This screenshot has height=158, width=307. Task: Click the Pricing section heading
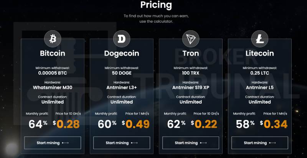pos(156,5)
